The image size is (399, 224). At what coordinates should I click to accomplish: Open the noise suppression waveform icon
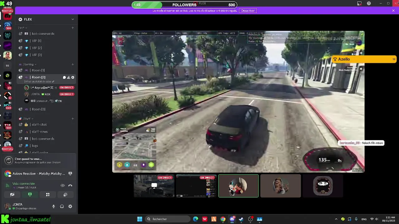[63, 185]
